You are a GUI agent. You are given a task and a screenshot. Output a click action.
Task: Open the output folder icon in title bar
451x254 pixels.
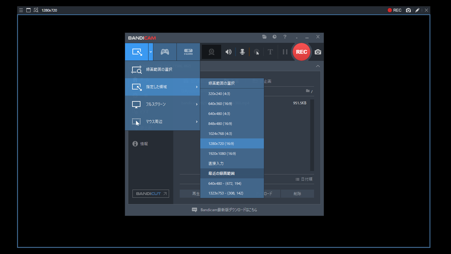tap(264, 37)
